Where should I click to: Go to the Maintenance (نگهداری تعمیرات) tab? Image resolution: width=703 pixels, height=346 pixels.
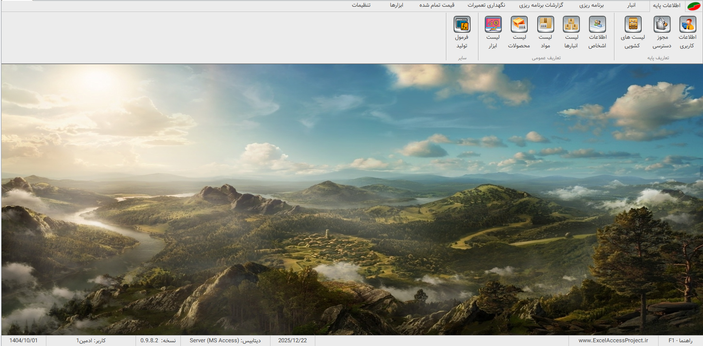(486, 5)
